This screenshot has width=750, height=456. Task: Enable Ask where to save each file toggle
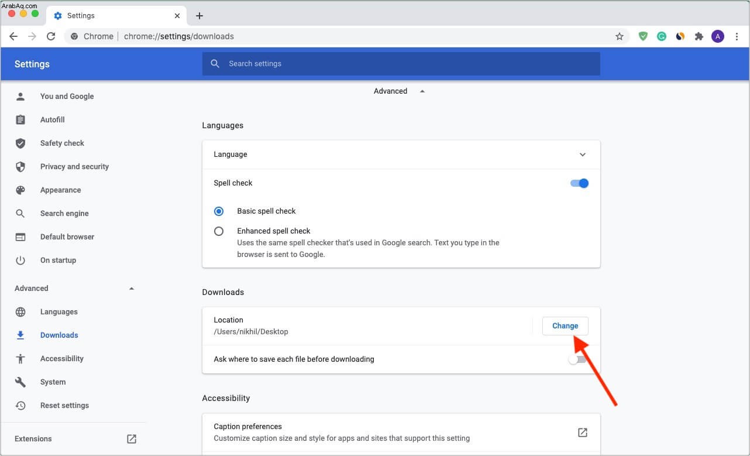[577, 359]
